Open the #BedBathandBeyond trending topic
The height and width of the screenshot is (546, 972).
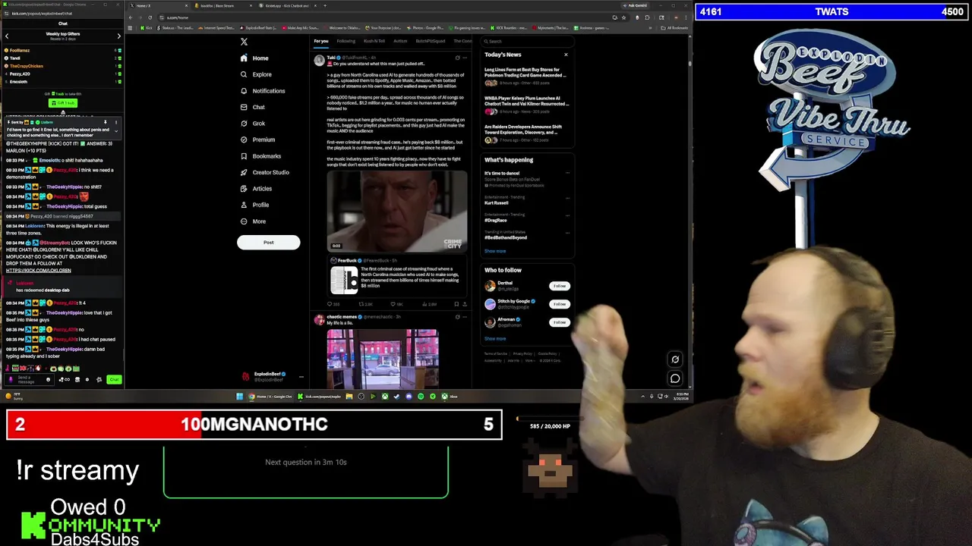coord(506,237)
